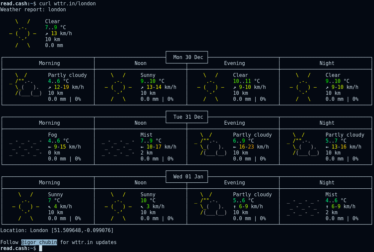Click '2 km' visibility in Wed 01 Jan Night
The width and height of the screenshot is (374, 252).
(x=332, y=213)
